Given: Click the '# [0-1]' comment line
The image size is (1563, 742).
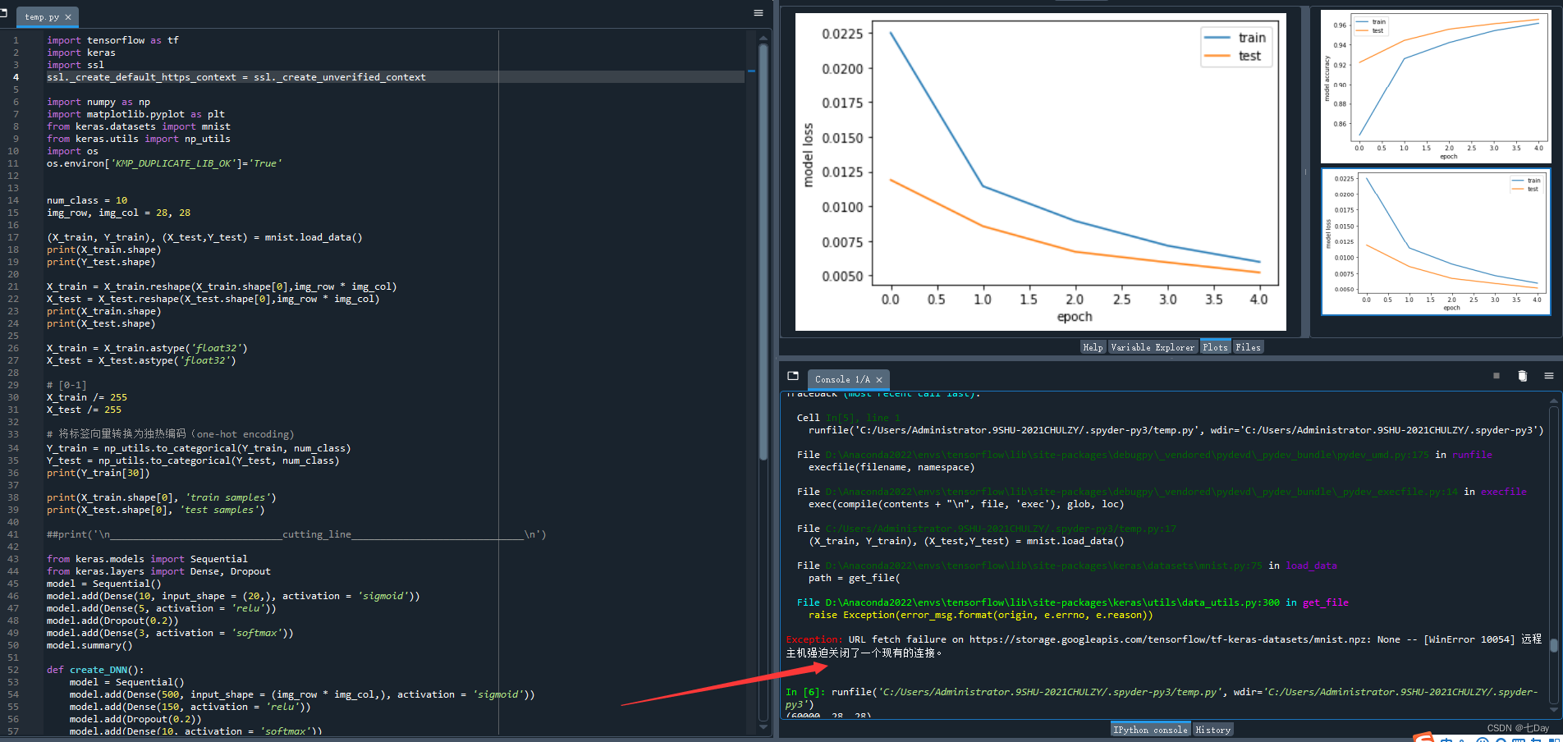Looking at the screenshot, I should click(66, 385).
